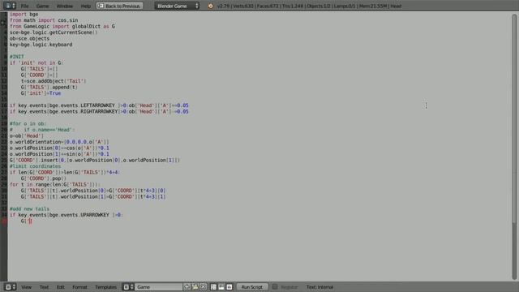Viewport: 519px width, 292px height.
Task: Click the o.worldOrientation line
Action: 59,142
